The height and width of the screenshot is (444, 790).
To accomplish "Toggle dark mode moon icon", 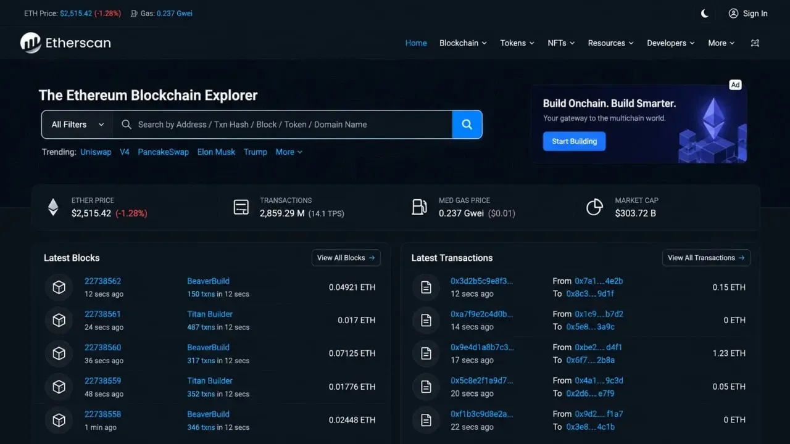I will 705,13.
